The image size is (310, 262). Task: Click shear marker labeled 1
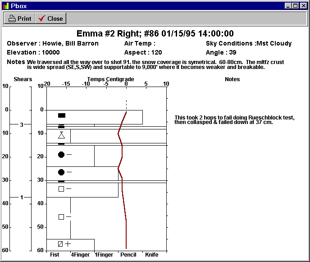pyautogui.click(x=21, y=197)
